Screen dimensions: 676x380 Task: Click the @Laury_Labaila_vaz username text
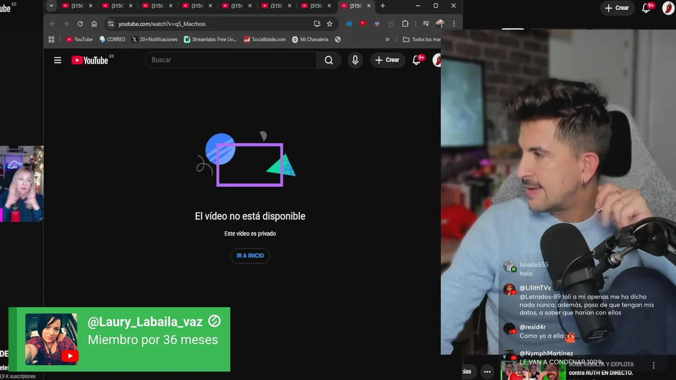point(145,322)
